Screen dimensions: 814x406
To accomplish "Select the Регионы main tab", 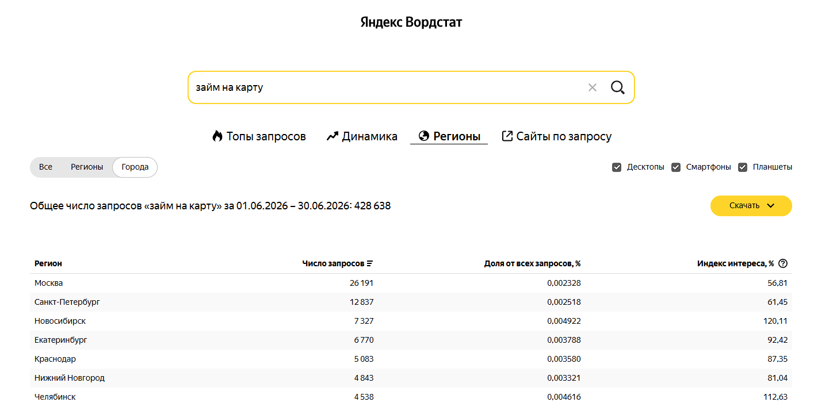I will tap(449, 136).
